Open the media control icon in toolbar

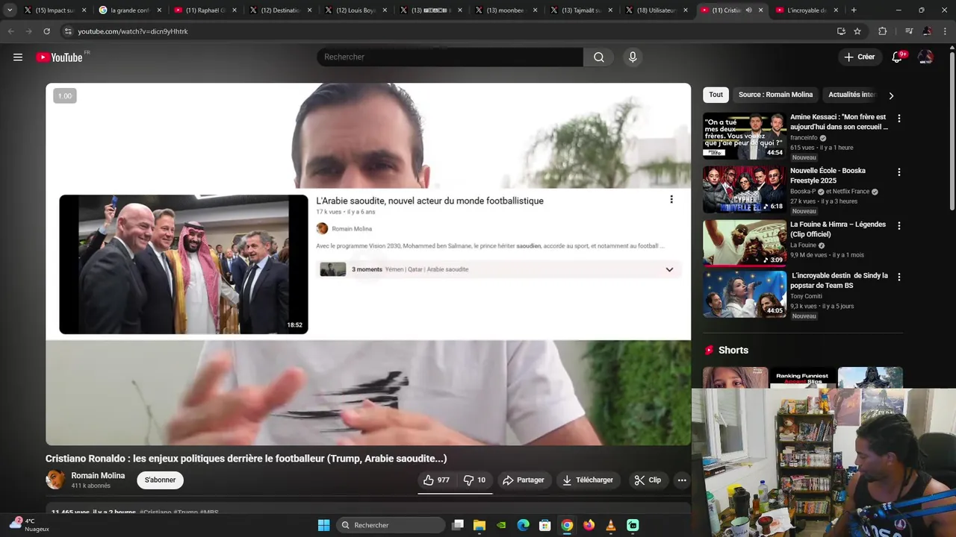pyautogui.click(x=909, y=31)
